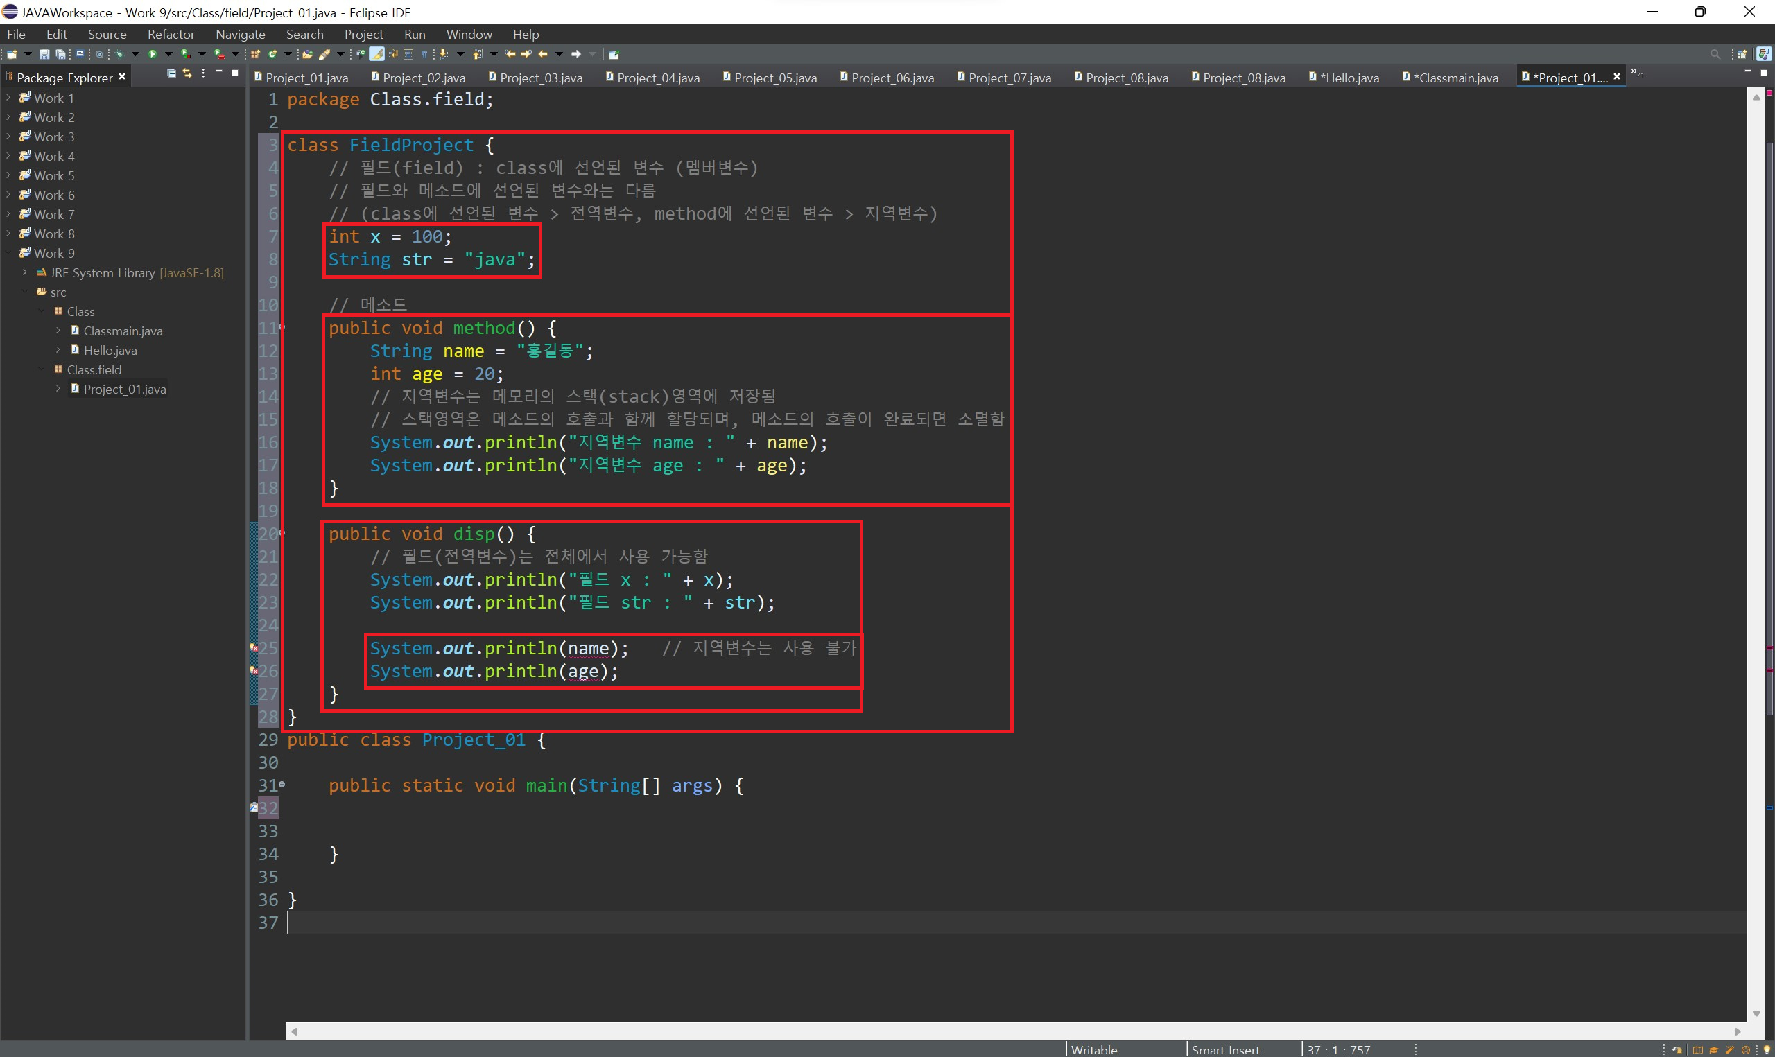Click the Open Type icon
The height and width of the screenshot is (1057, 1775).
(307, 54)
